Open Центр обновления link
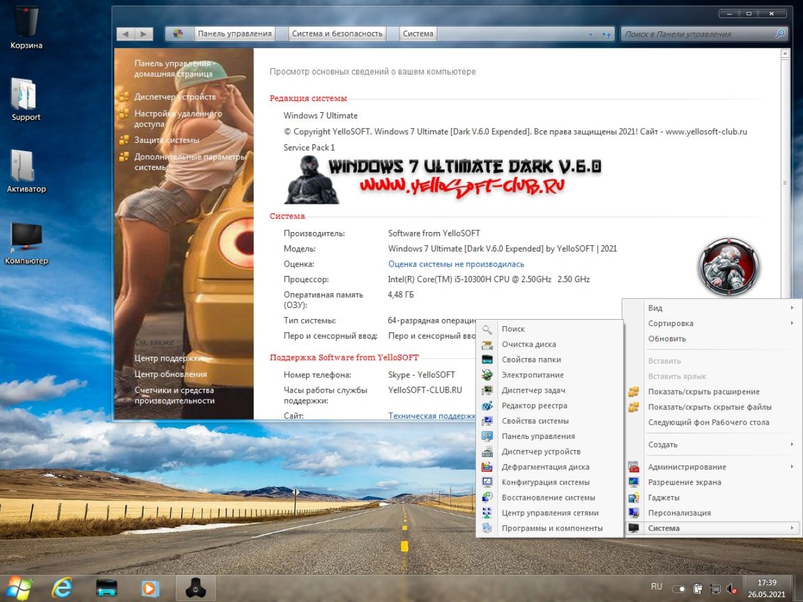Screen dimensions: 803x602 click(x=171, y=374)
